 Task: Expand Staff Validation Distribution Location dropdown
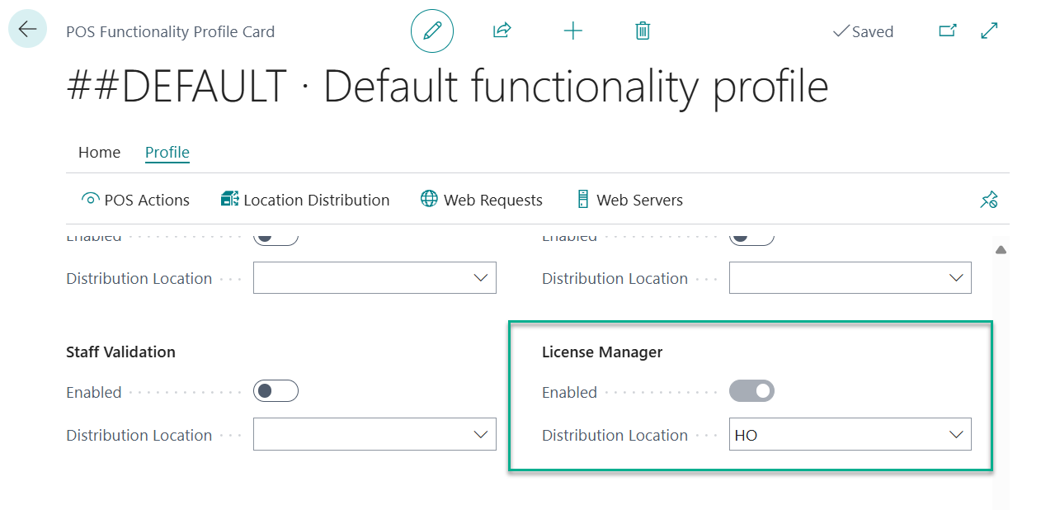pos(481,435)
